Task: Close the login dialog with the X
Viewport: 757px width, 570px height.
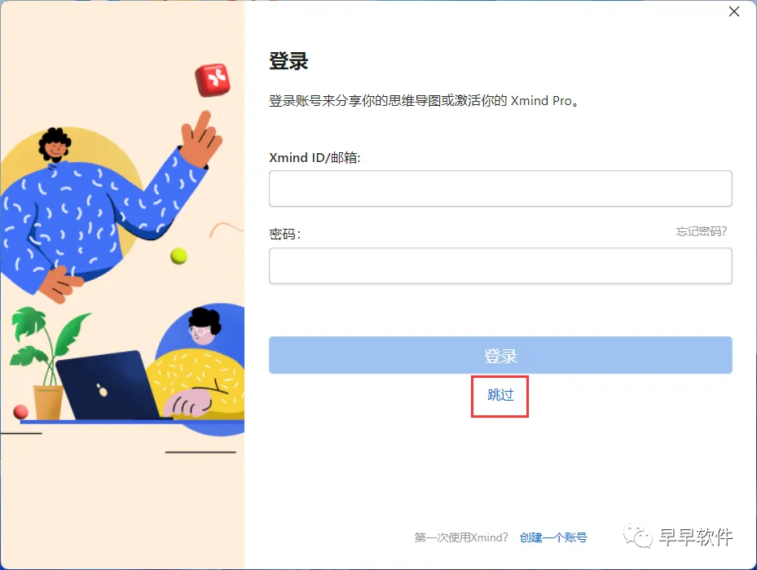Action: [734, 11]
